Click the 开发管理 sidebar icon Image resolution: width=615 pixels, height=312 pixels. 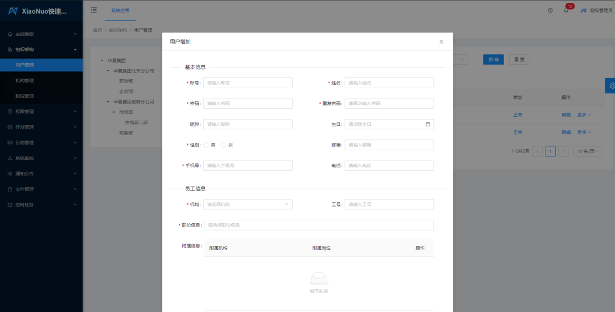[10, 127]
